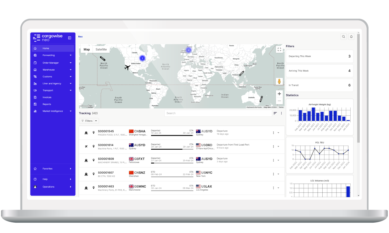
Task: Open the Filters dropdown under Tracking
Action: click(x=89, y=121)
